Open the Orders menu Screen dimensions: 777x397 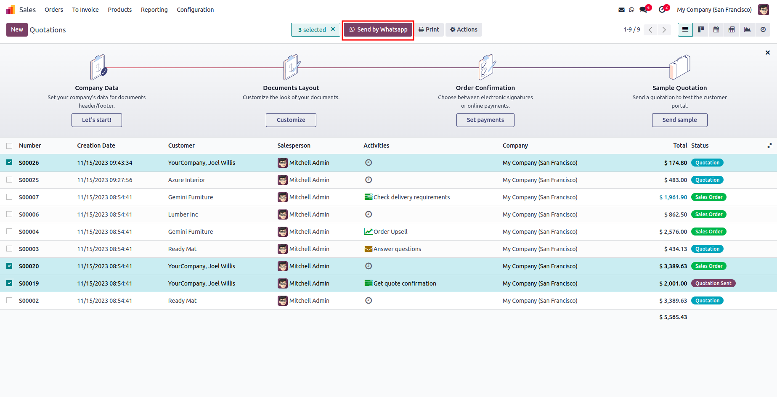point(54,10)
